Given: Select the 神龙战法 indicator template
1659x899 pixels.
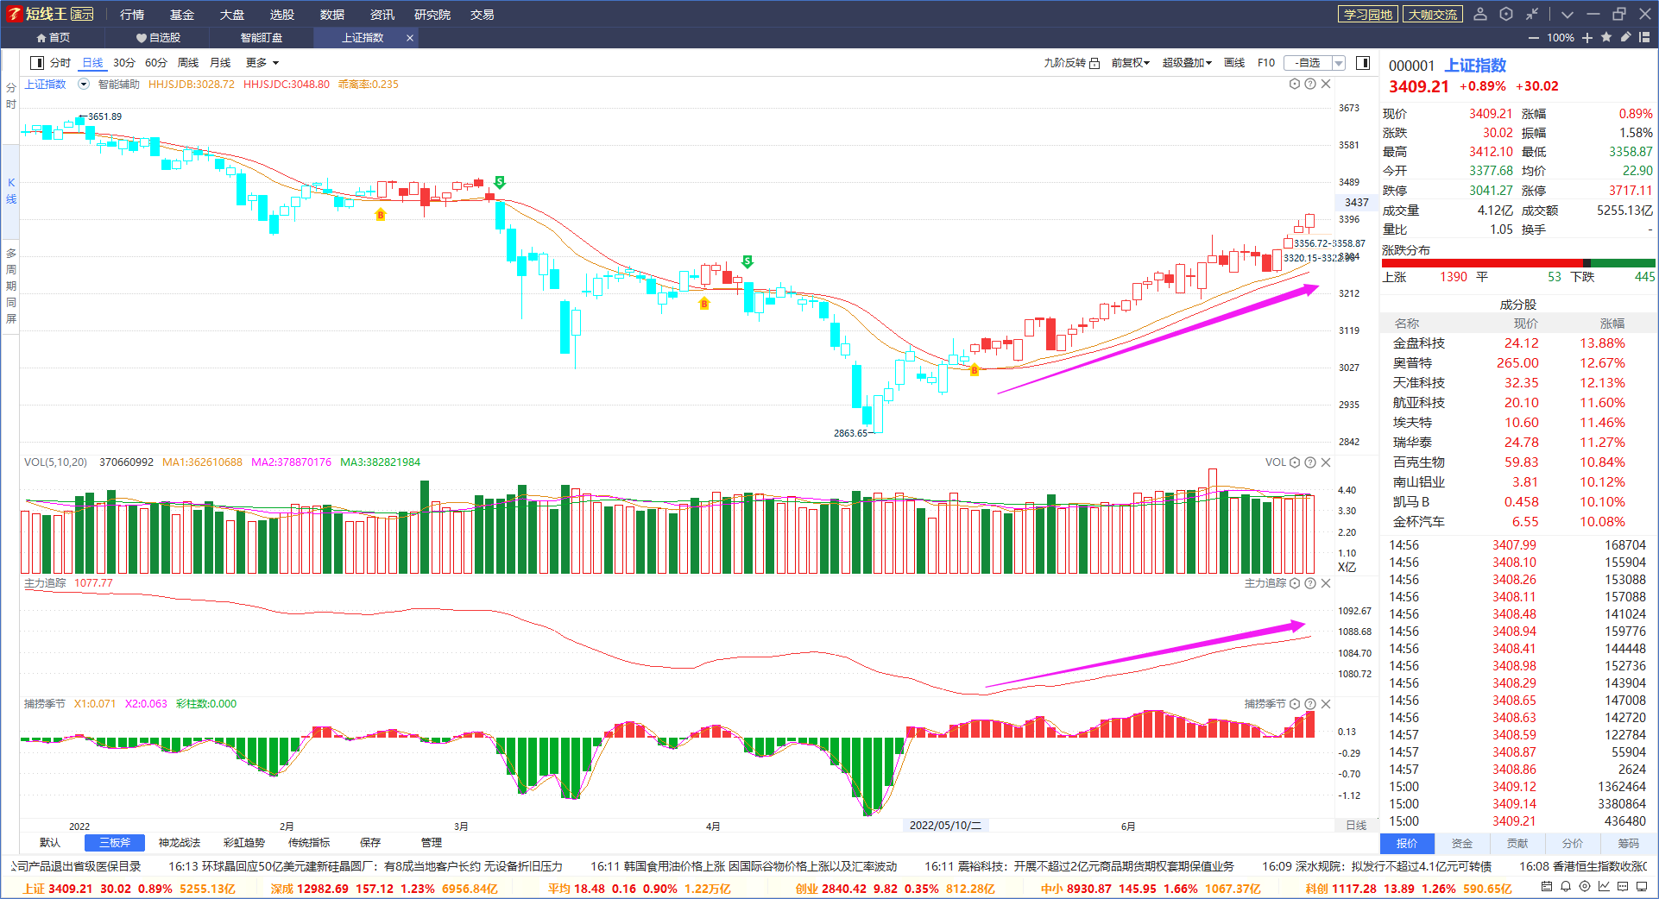Looking at the screenshot, I should (180, 843).
